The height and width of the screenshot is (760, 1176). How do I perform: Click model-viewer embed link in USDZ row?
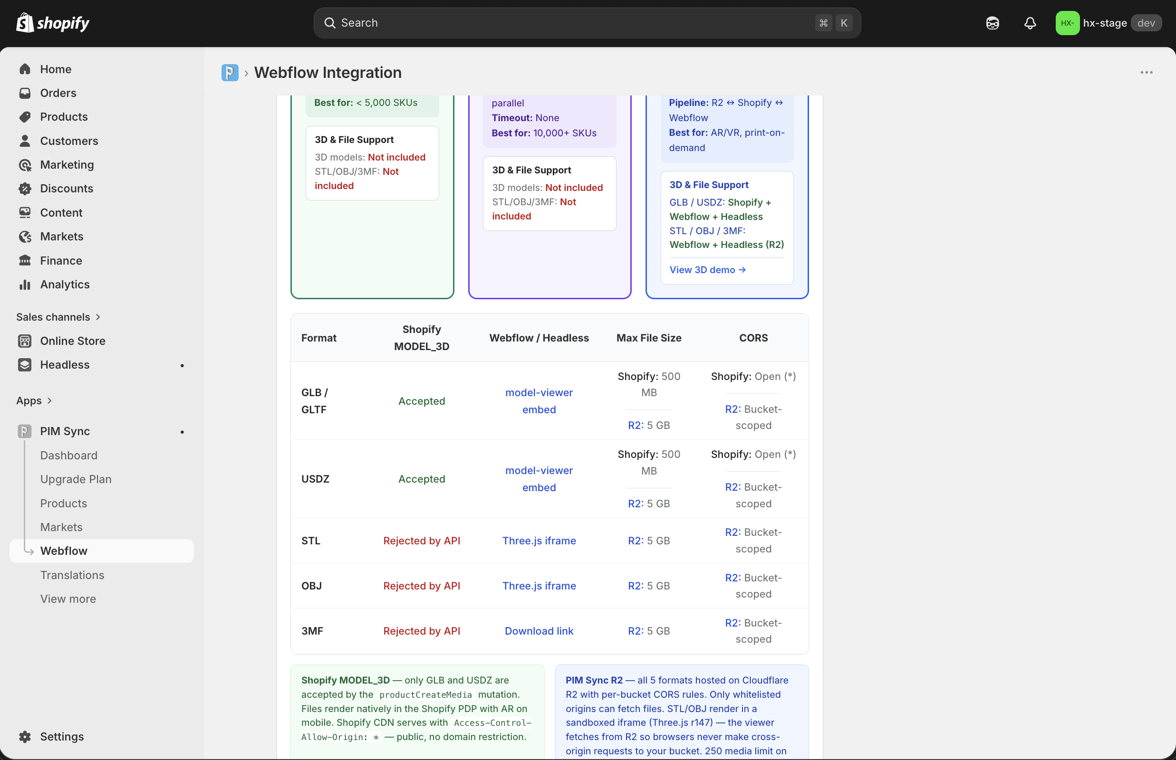[539, 479]
